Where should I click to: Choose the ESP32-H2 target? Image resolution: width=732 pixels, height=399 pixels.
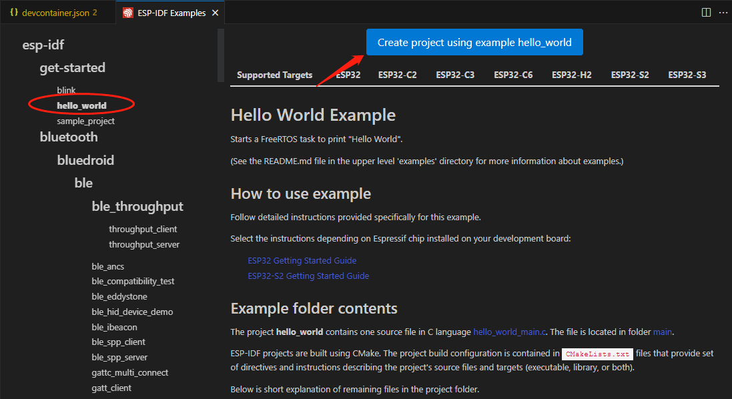click(571, 75)
